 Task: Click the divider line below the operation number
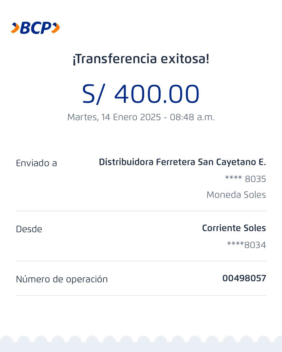coord(141,295)
